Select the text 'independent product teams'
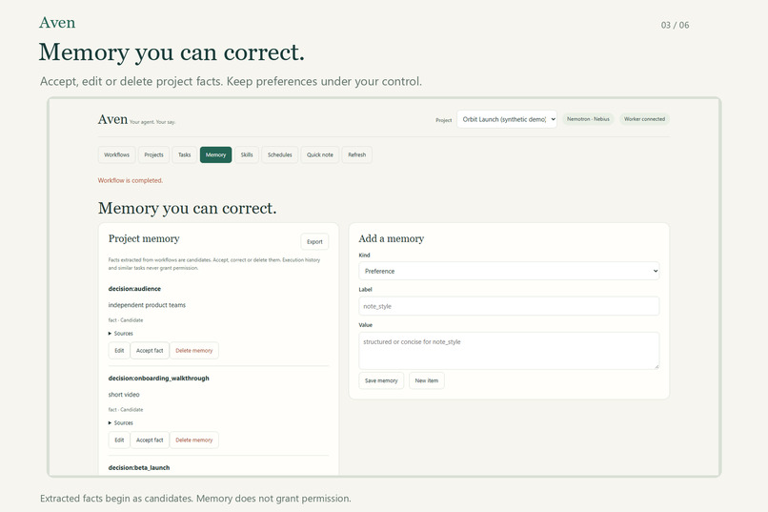The height and width of the screenshot is (512, 768). (147, 305)
